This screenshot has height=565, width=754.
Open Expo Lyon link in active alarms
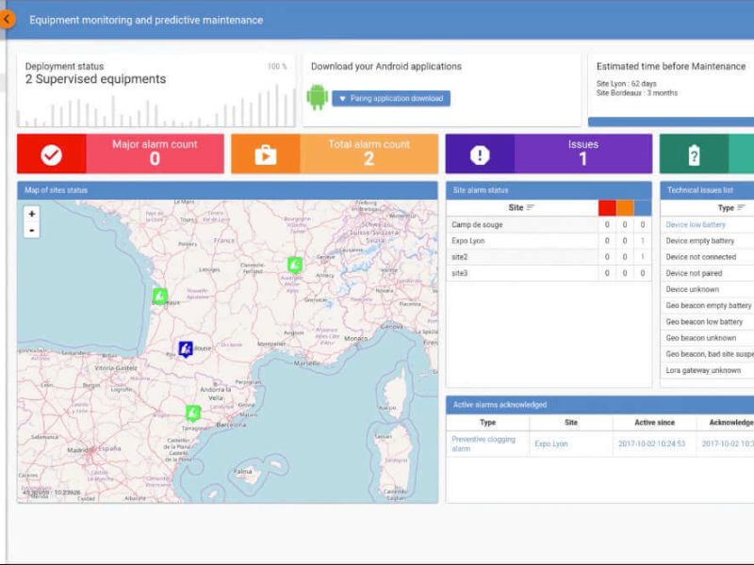(551, 444)
